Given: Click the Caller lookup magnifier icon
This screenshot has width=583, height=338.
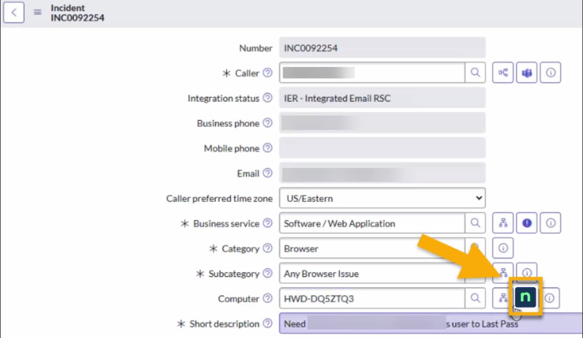Looking at the screenshot, I should (475, 73).
